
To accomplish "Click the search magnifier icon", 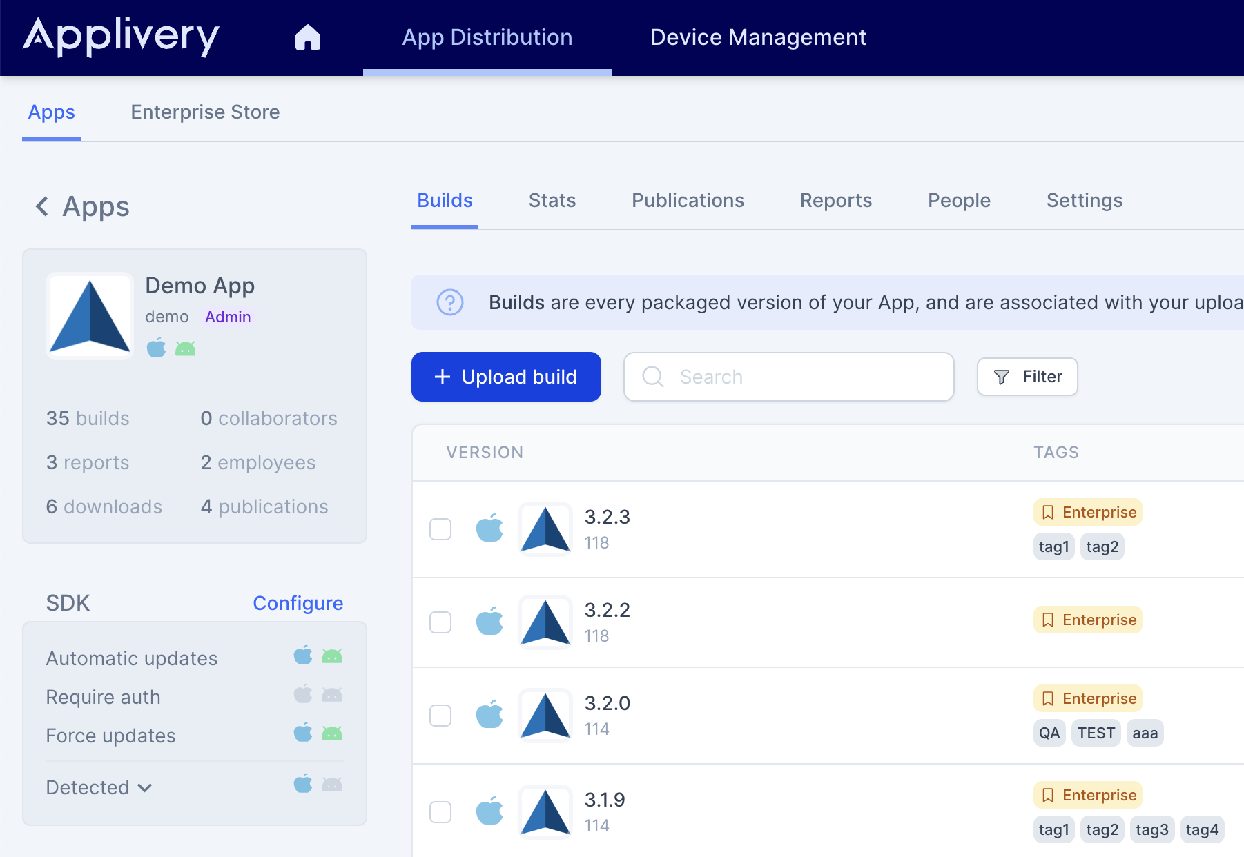I will click(652, 377).
